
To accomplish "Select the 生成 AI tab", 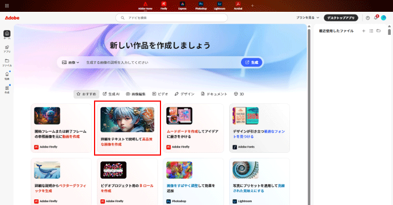I will [111, 94].
